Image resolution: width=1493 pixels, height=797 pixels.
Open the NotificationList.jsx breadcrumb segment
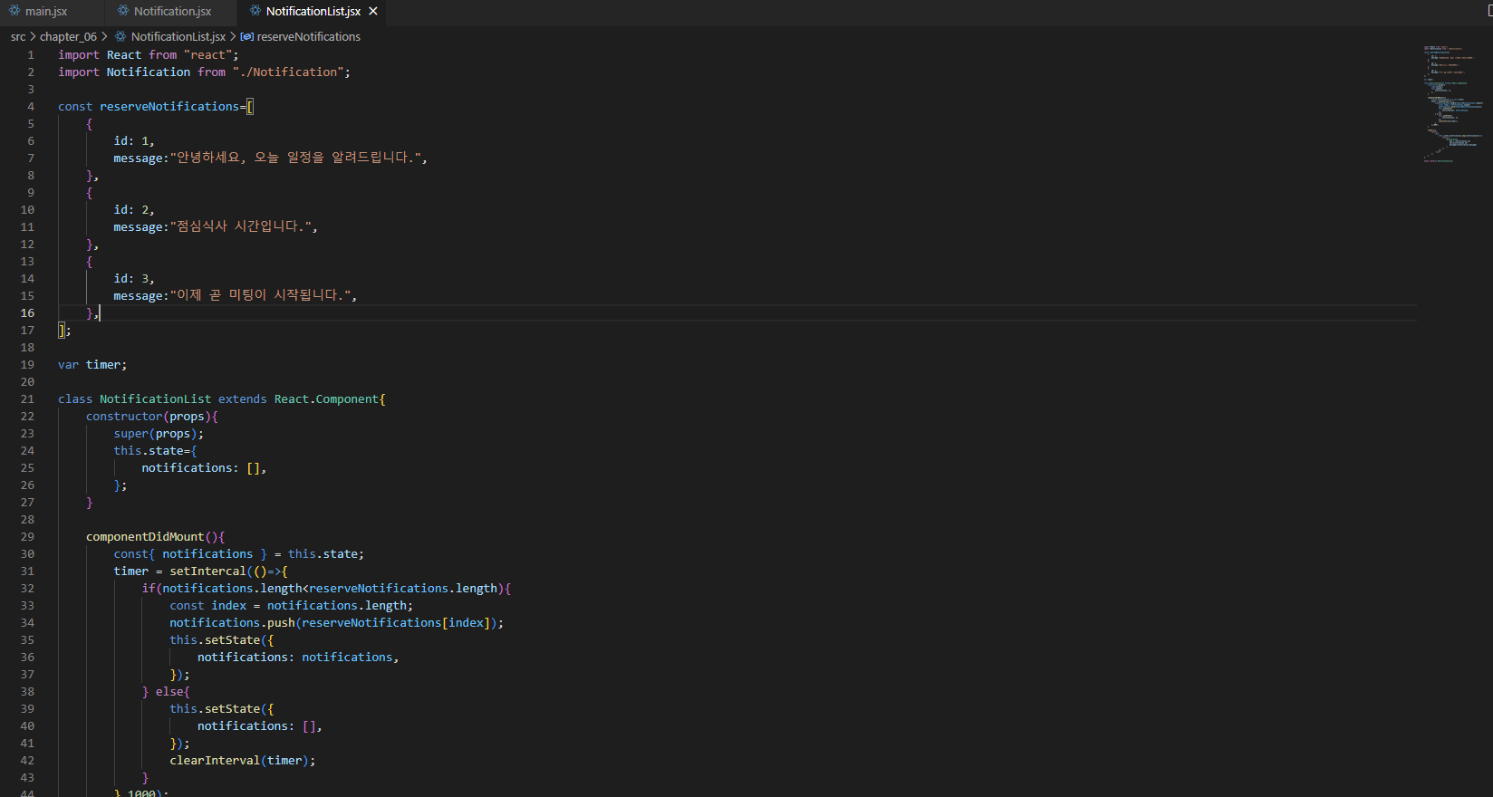click(178, 37)
